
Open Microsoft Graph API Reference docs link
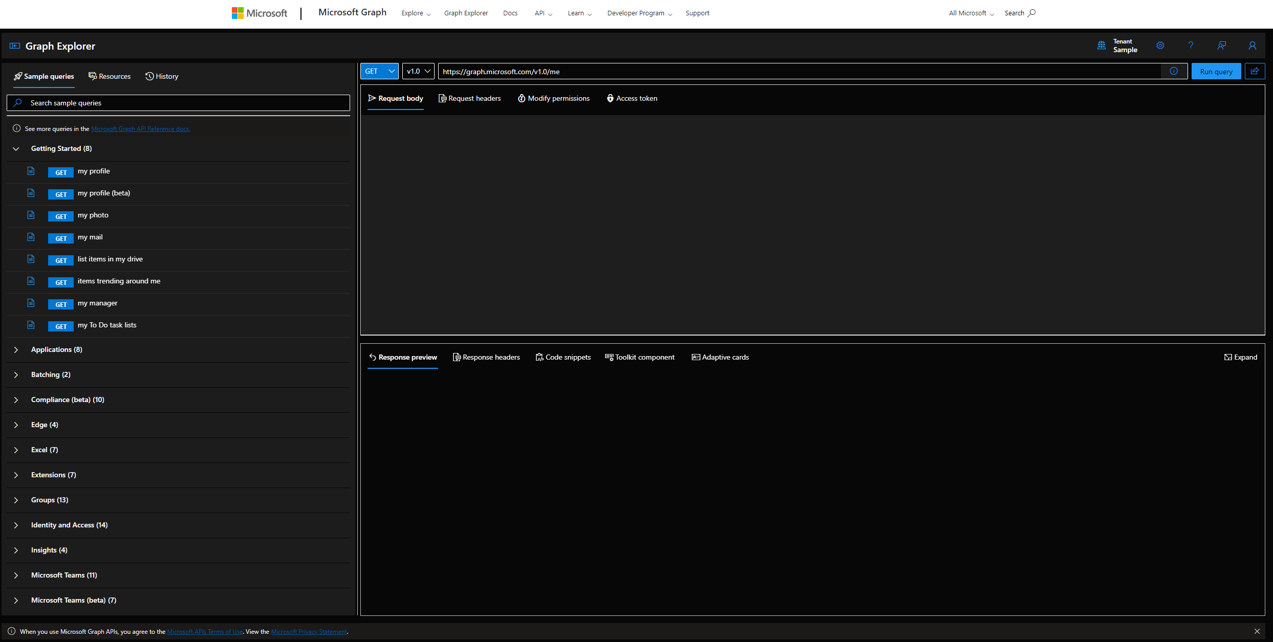pyautogui.click(x=140, y=129)
